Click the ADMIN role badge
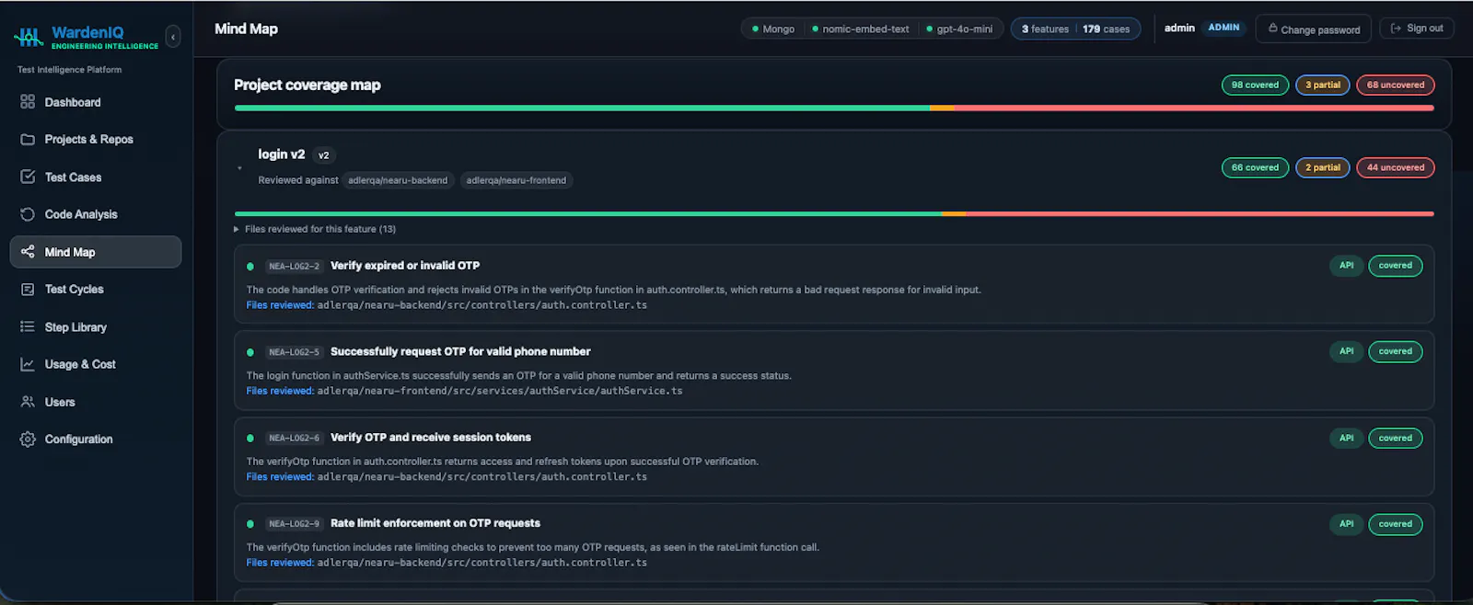 [1224, 28]
